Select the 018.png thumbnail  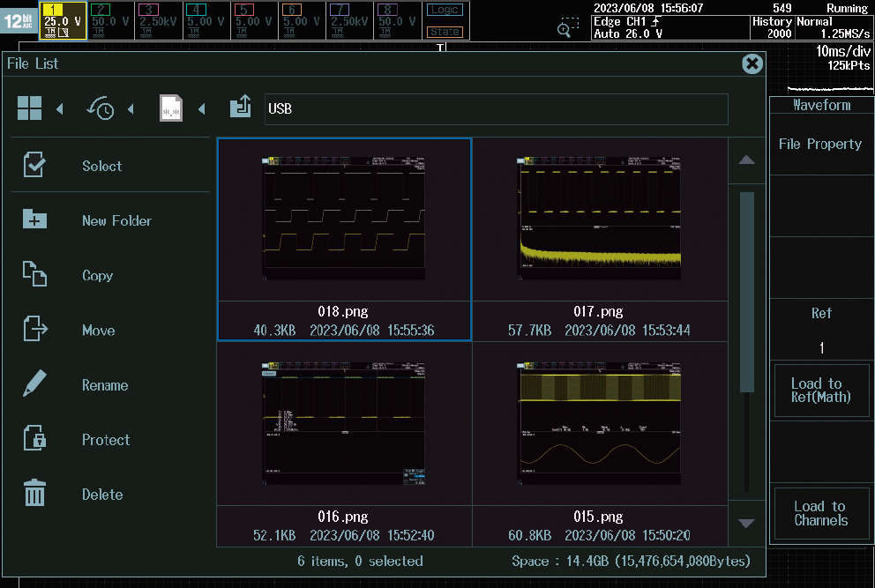pyautogui.click(x=344, y=219)
